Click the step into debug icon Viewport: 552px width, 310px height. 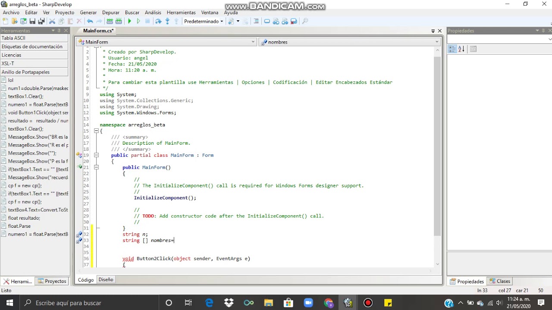[x=167, y=21]
